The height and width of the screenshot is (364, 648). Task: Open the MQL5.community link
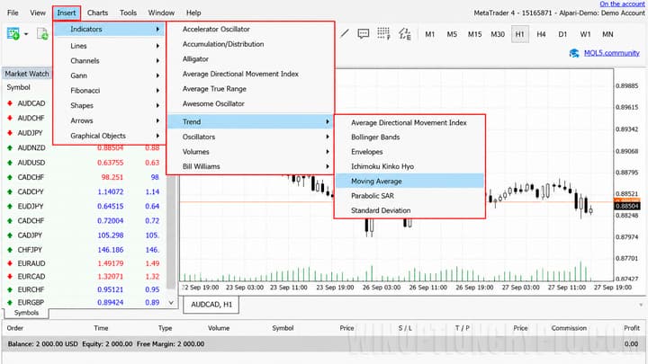click(x=612, y=53)
